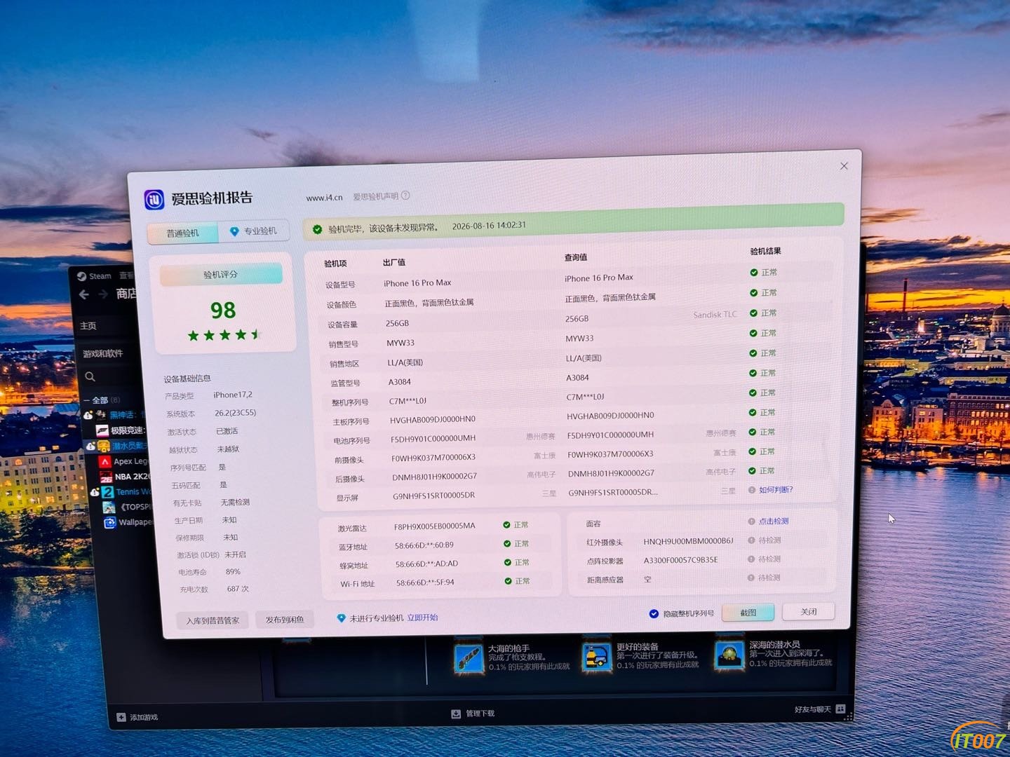Close the 爱思验机报告 dialog with the X
This screenshot has height=757, width=1010.
[x=844, y=166]
